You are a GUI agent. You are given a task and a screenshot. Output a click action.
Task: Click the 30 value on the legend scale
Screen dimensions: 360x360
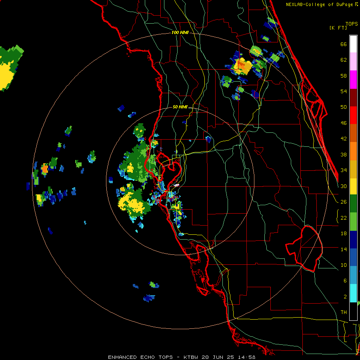click(344, 186)
